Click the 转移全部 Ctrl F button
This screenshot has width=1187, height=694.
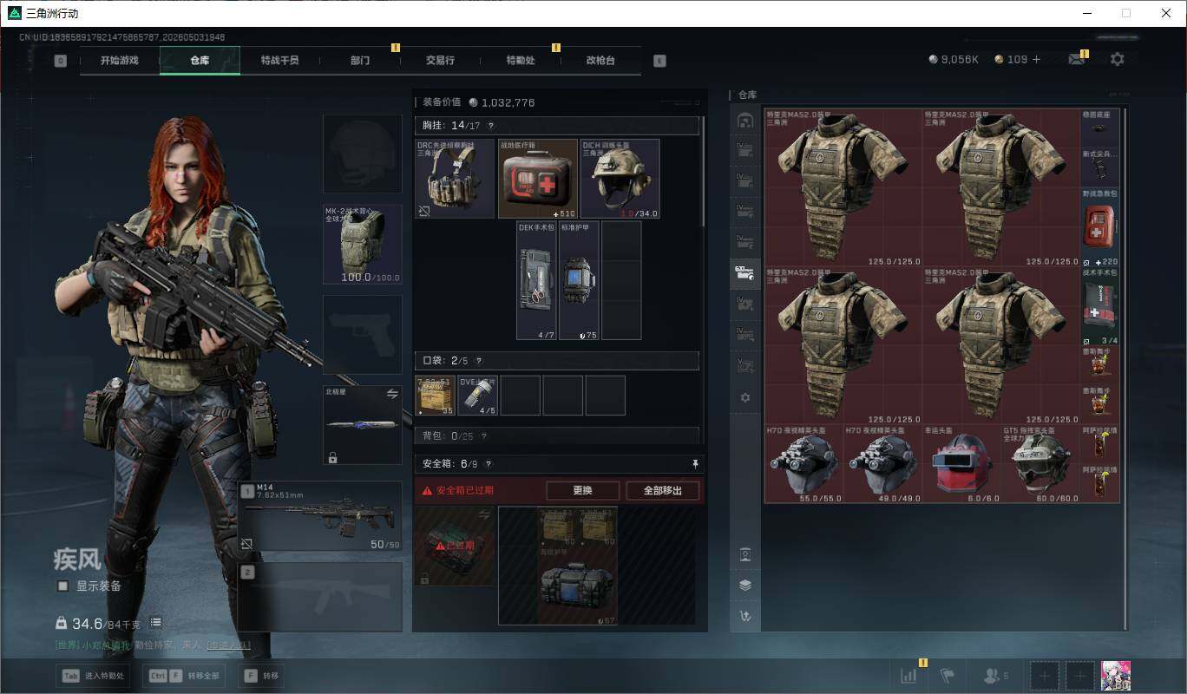pos(186,676)
